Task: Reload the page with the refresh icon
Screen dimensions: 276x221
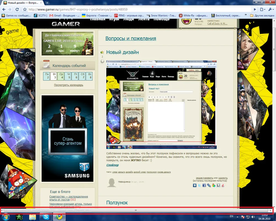Action: pyautogui.click(x=17, y=9)
